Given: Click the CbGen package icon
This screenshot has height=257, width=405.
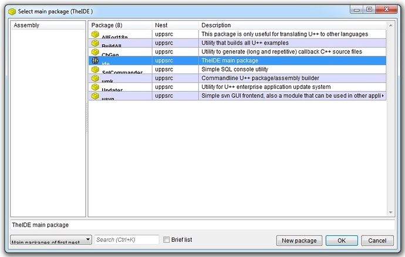Looking at the screenshot, I should pyautogui.click(x=95, y=52).
